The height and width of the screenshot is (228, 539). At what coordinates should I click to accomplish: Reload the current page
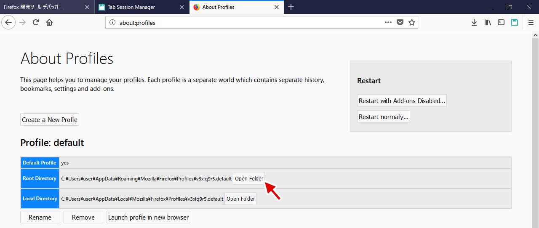(36, 22)
